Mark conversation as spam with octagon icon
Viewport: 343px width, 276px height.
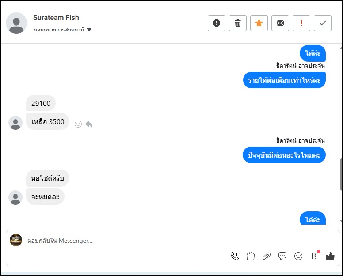pyautogui.click(x=217, y=23)
